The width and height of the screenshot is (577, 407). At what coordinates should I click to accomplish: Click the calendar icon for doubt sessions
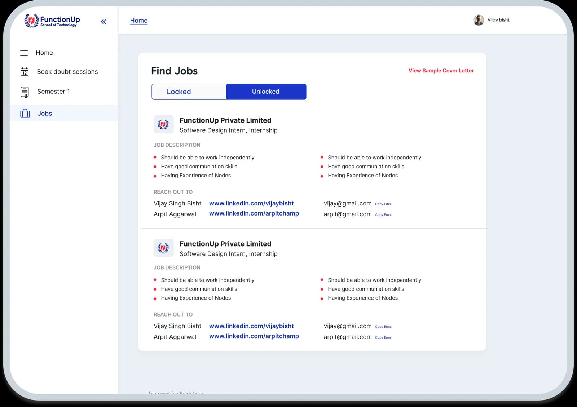coord(25,72)
